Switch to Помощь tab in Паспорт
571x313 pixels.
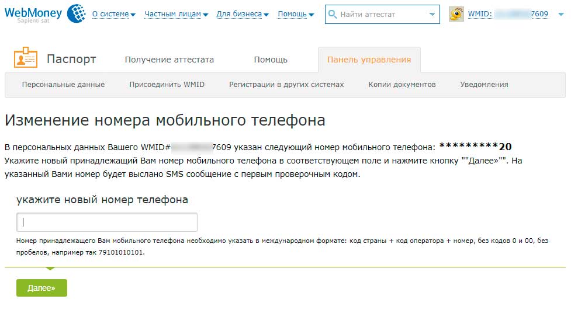(271, 60)
